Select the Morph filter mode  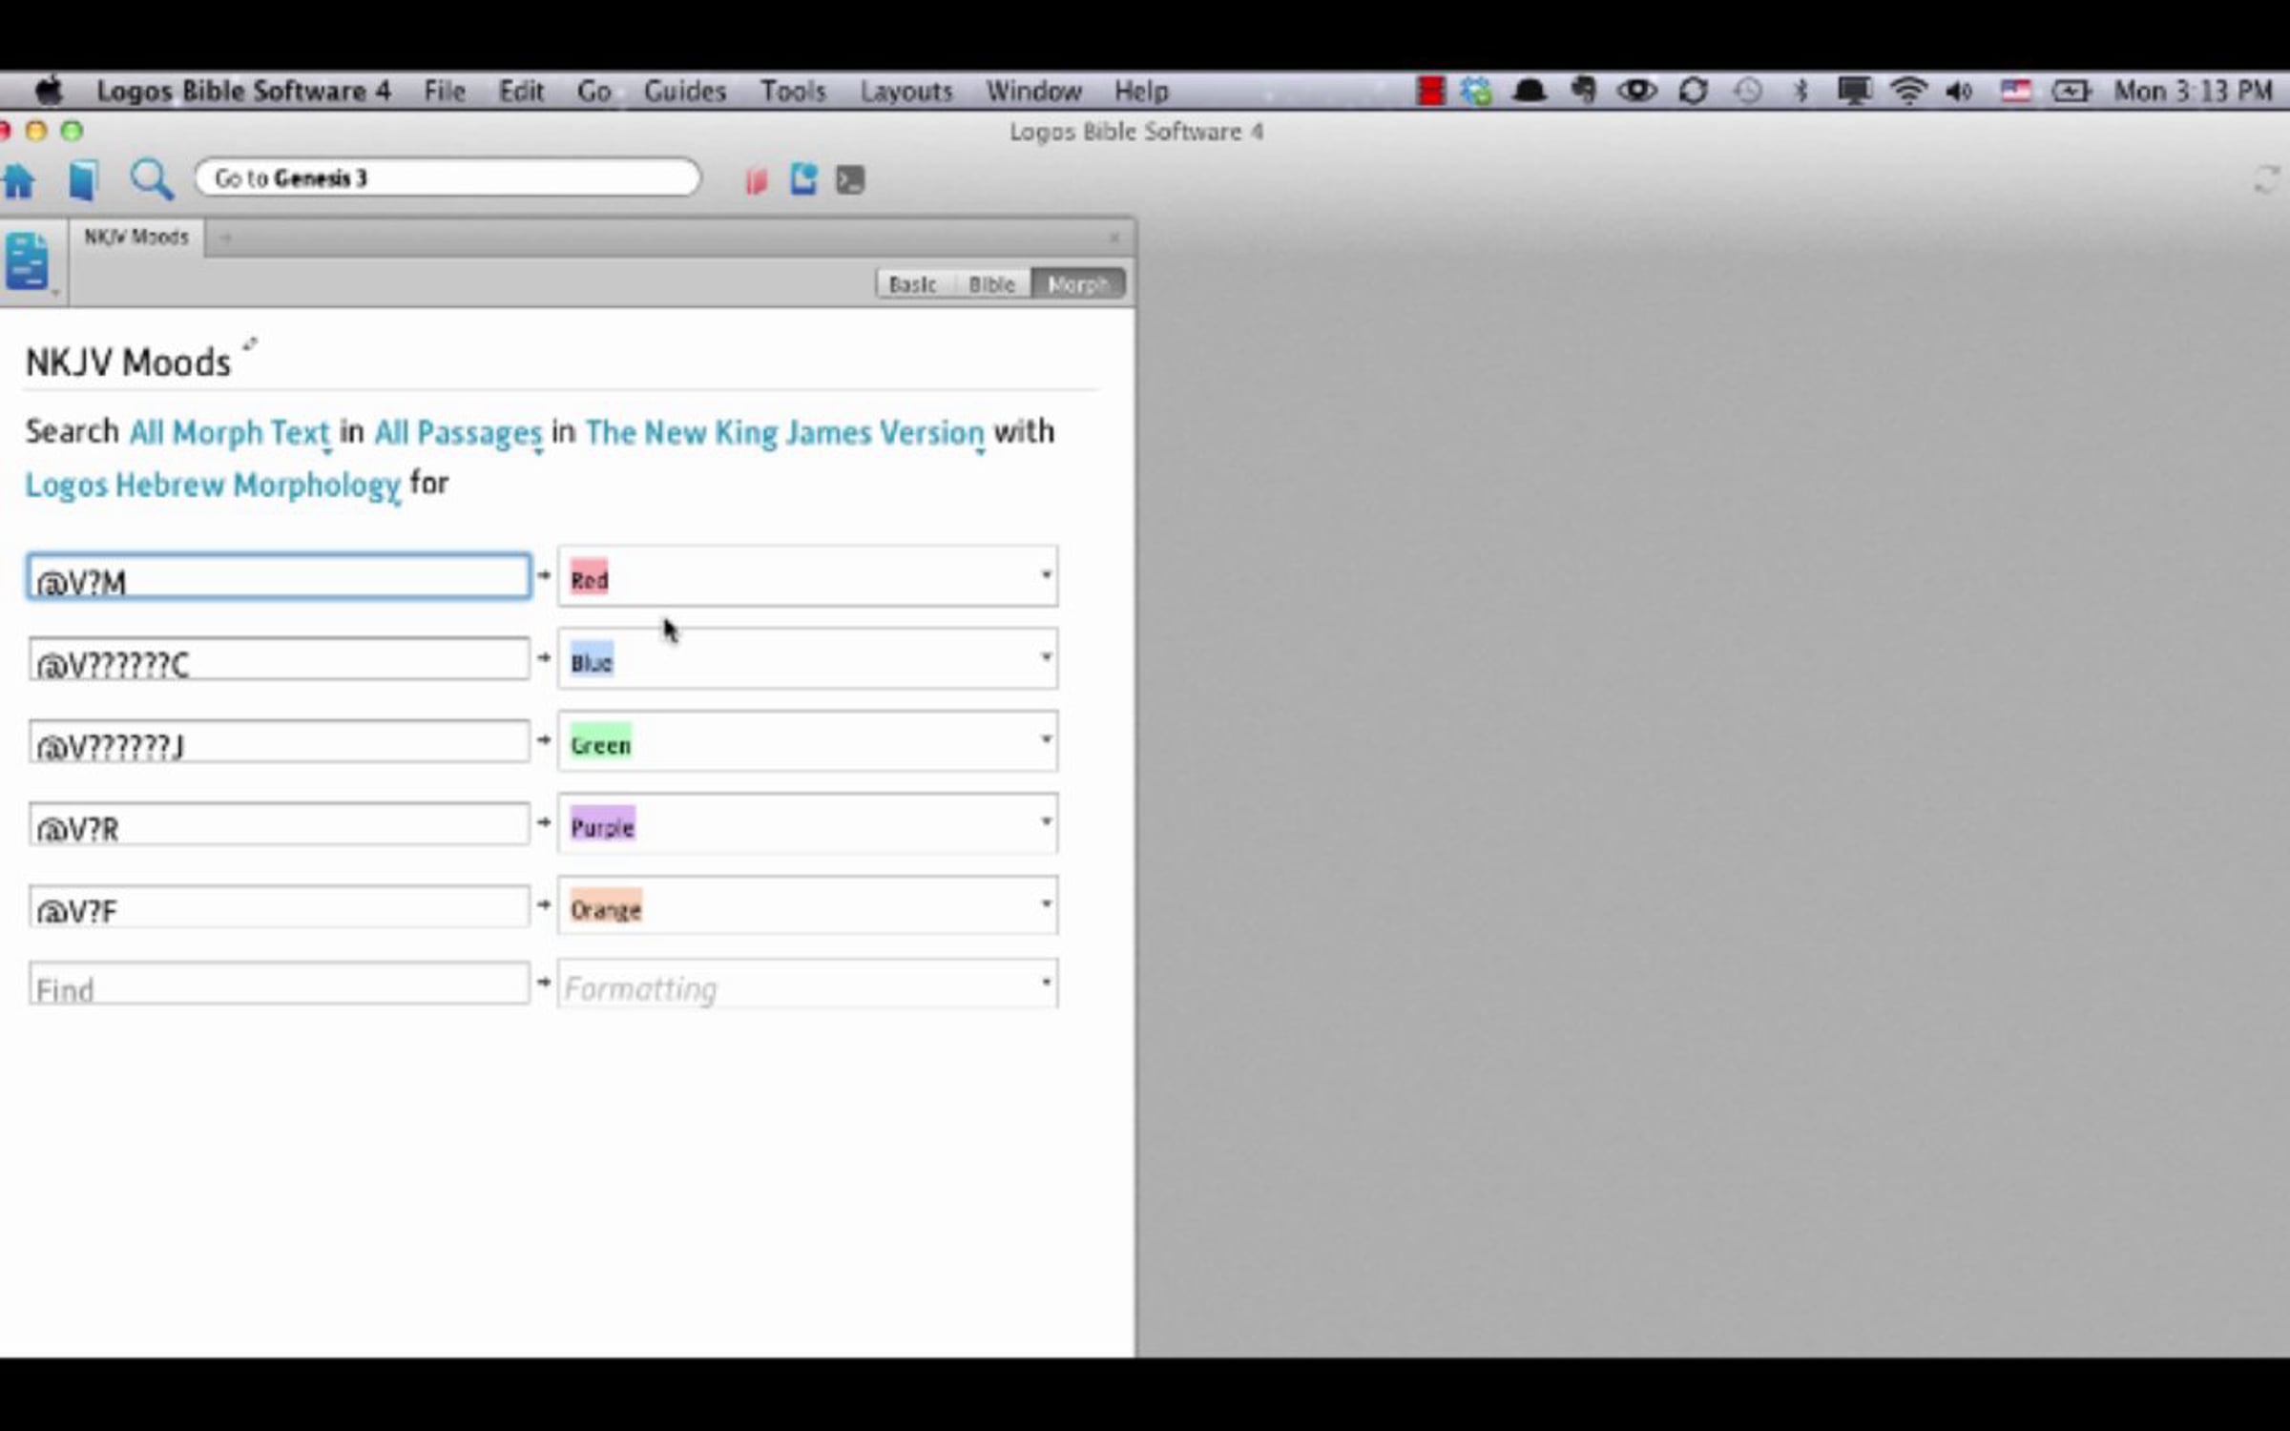coord(1078,284)
